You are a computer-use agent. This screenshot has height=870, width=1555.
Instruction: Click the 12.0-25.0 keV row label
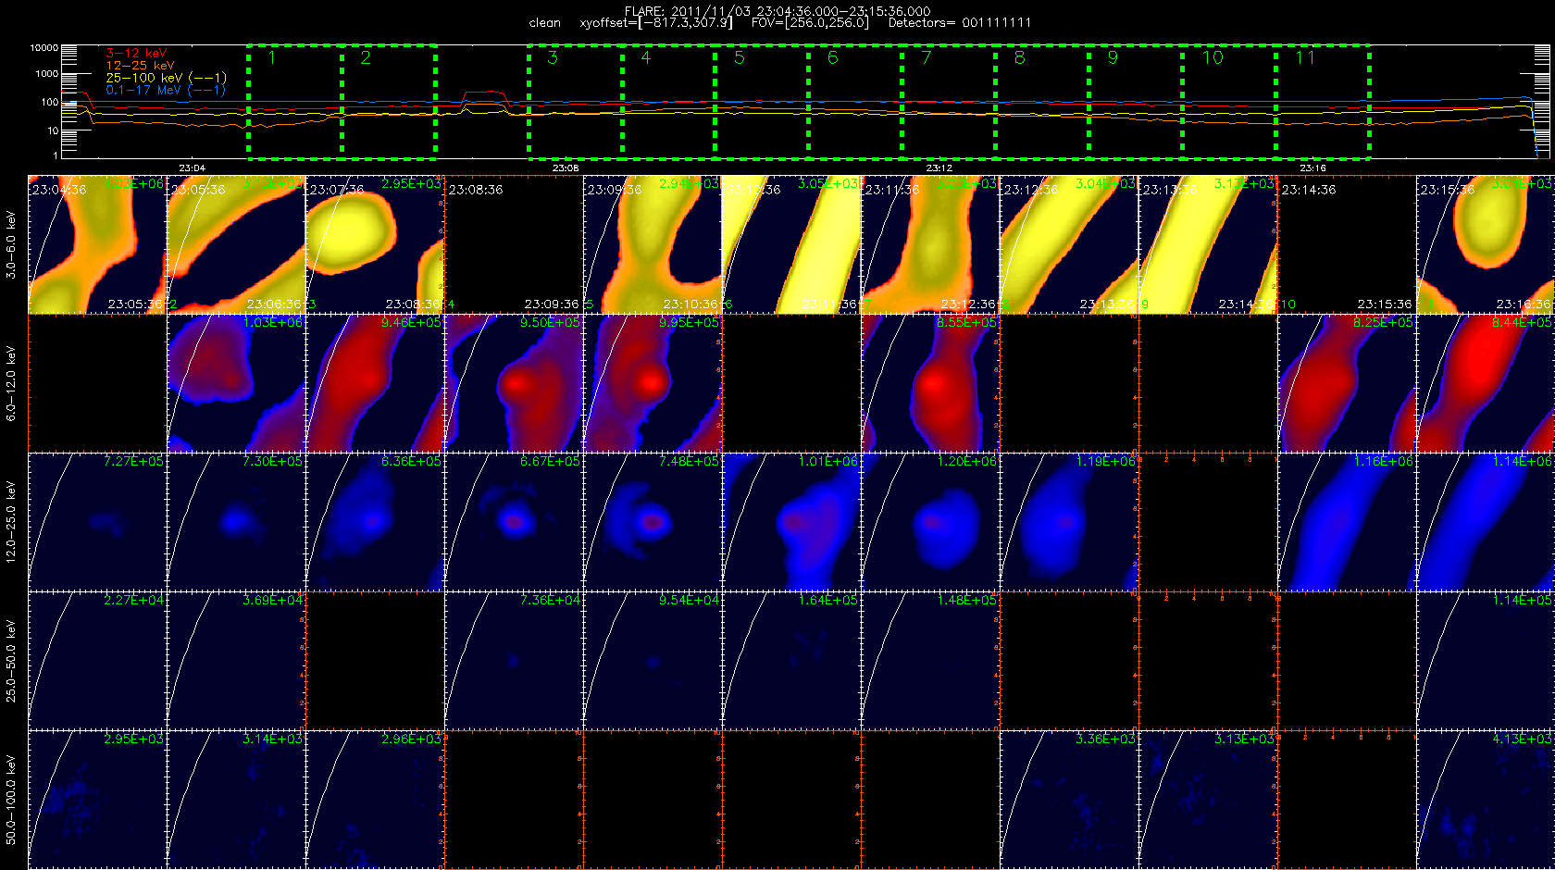(11, 523)
